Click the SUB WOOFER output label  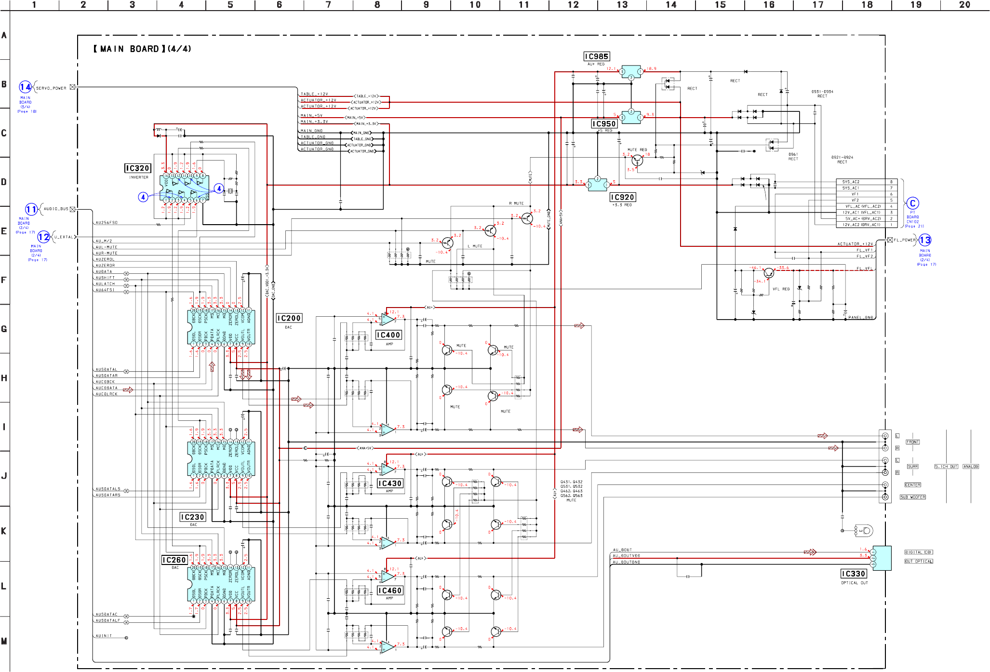(x=912, y=497)
